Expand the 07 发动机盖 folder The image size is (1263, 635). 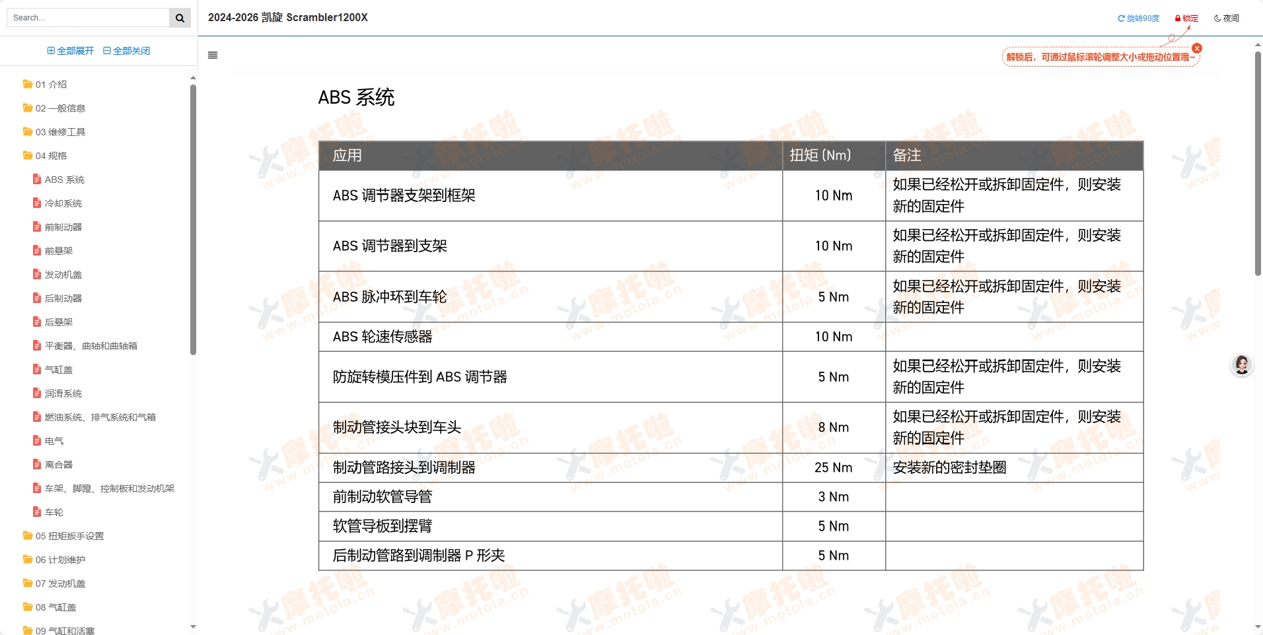(54, 584)
